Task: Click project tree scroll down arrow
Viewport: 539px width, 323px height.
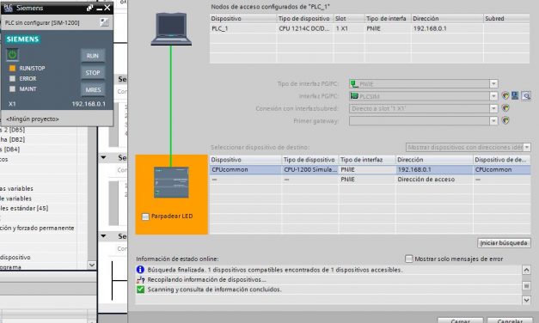Action: coord(92,265)
